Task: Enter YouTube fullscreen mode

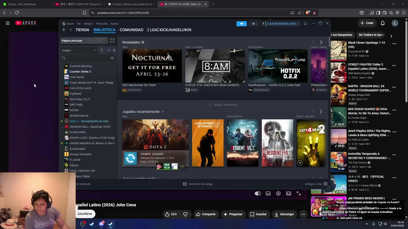Action: (x=299, y=193)
